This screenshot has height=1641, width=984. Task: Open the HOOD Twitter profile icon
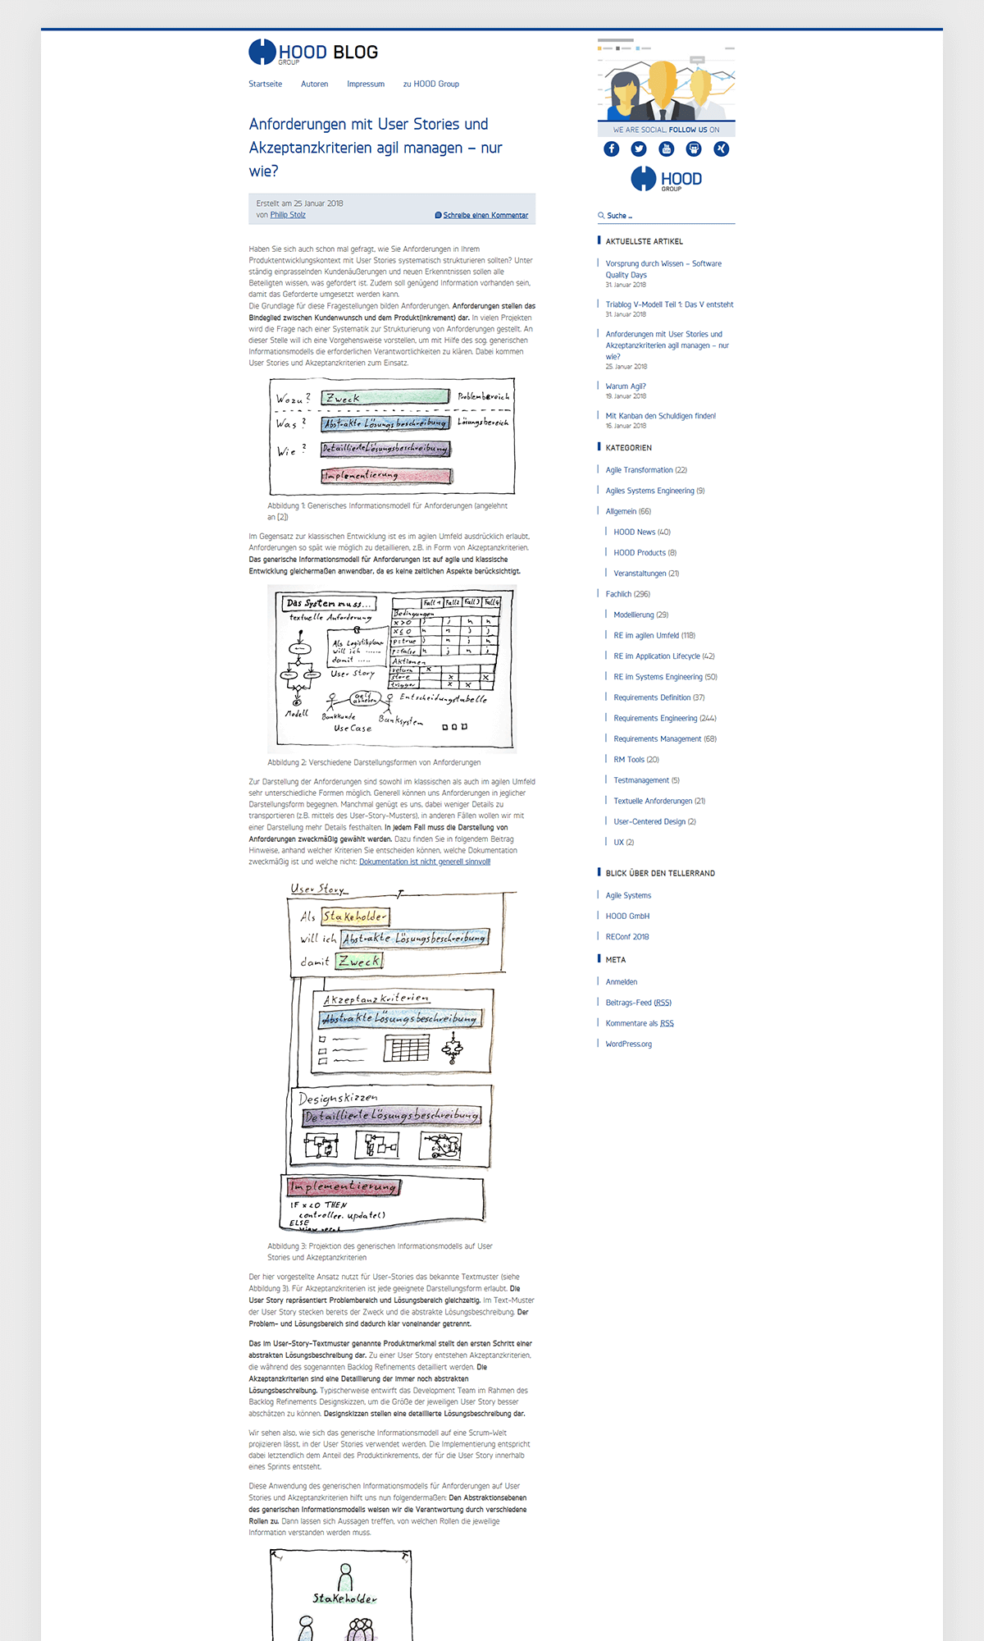(x=639, y=149)
